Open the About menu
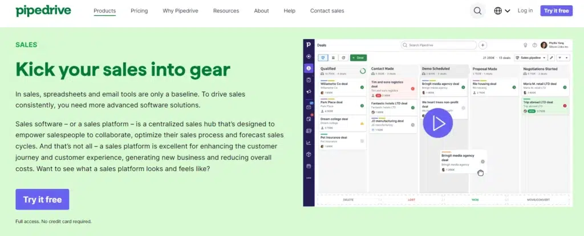 [x=261, y=11]
